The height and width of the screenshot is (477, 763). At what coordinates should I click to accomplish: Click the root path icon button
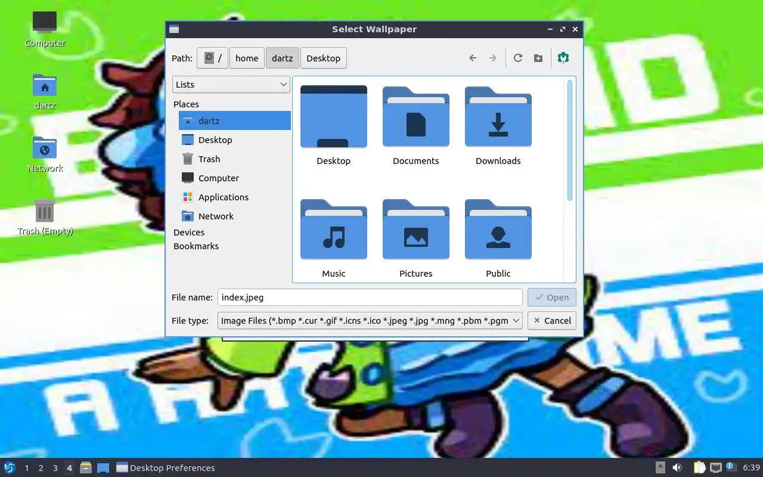click(x=212, y=58)
